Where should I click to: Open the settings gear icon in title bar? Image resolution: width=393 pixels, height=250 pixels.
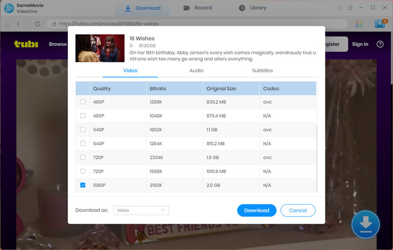[x=339, y=8]
